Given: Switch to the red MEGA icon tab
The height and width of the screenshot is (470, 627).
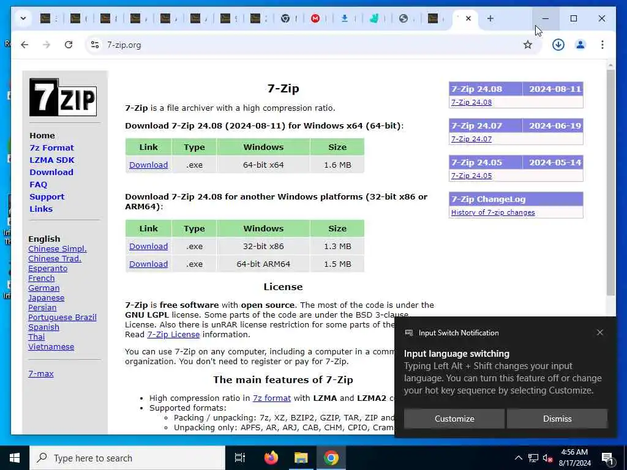Looking at the screenshot, I should (x=315, y=18).
